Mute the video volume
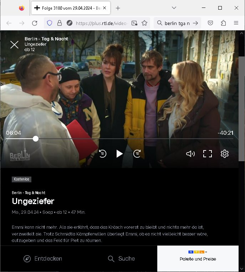This screenshot has height=272, width=245. [x=190, y=154]
